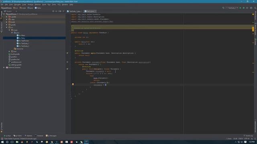Open the notification center icon in system tray
This screenshot has width=257, height=144.
point(245,142)
